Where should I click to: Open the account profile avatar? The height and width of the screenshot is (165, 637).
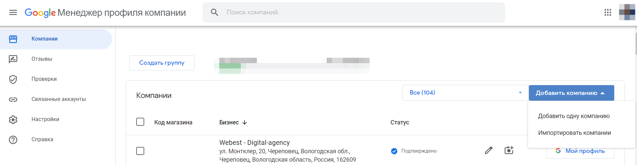tap(627, 12)
